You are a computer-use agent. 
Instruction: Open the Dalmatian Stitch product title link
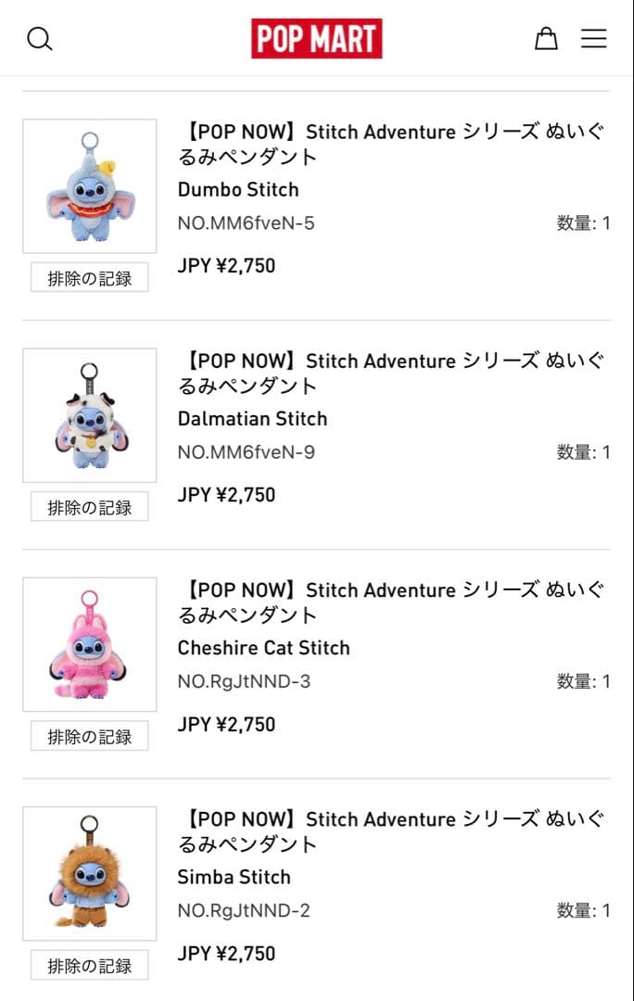click(389, 372)
